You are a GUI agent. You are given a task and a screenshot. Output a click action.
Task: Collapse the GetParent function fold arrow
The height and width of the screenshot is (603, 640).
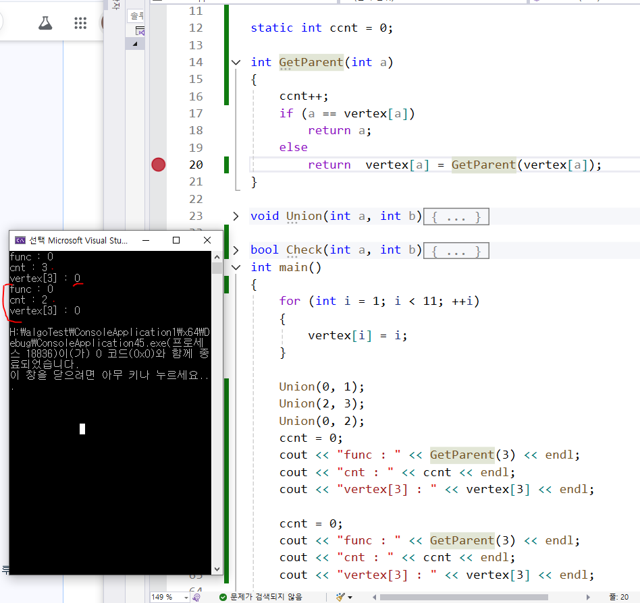[236, 62]
